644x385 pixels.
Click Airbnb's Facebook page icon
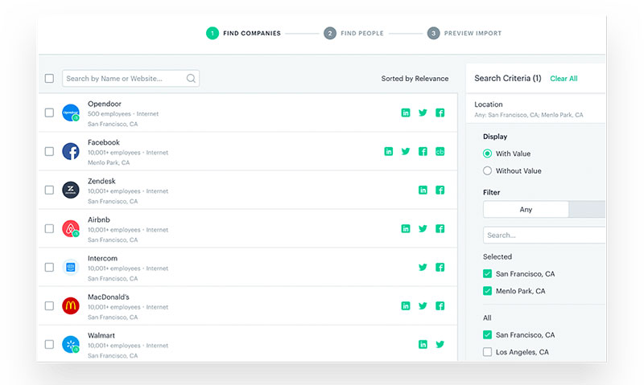pyautogui.click(x=440, y=228)
